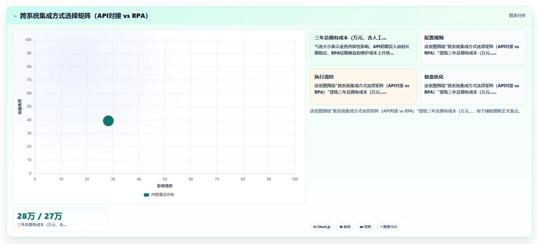The image size is (539, 244).
Task: Click the stat card subtitle 三年总拥有成本（万元，含…
Action: tap(42, 225)
